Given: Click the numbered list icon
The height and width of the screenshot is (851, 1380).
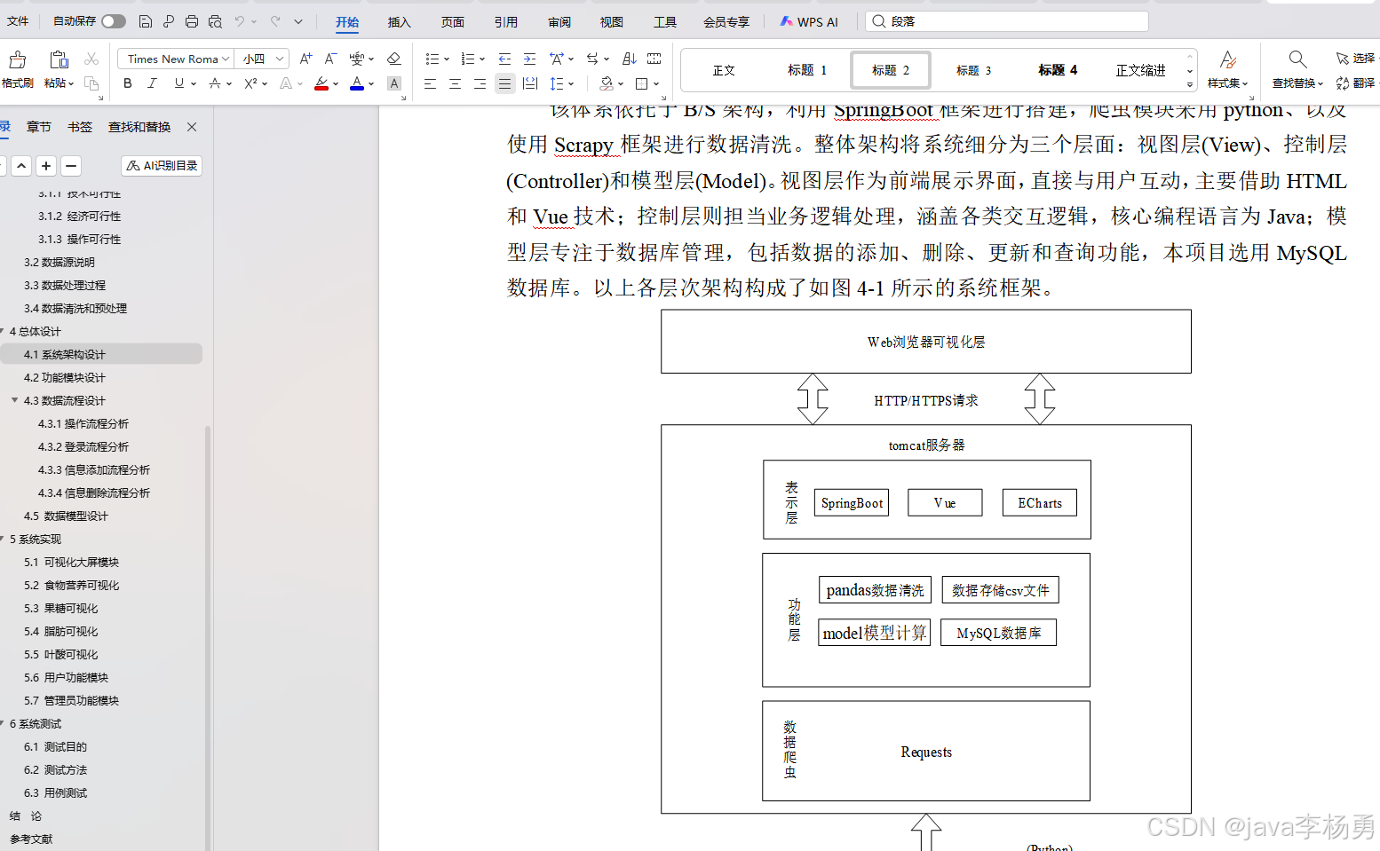Looking at the screenshot, I should 468,59.
